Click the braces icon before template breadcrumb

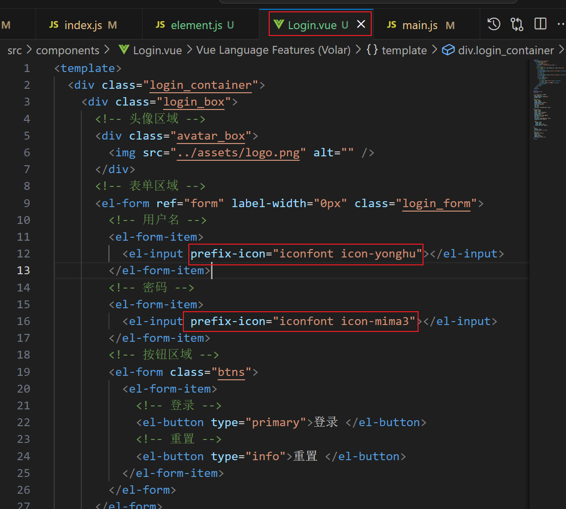372,50
